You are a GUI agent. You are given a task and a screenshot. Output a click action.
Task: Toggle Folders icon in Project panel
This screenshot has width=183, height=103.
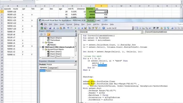(49, 34)
